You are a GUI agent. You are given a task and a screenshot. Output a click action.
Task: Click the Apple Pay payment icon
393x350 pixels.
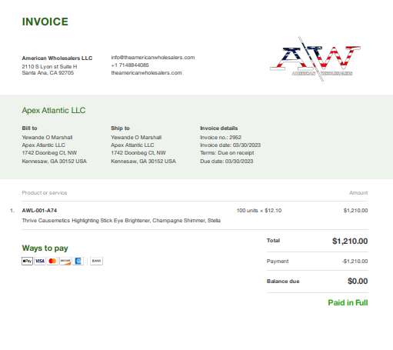point(27,261)
